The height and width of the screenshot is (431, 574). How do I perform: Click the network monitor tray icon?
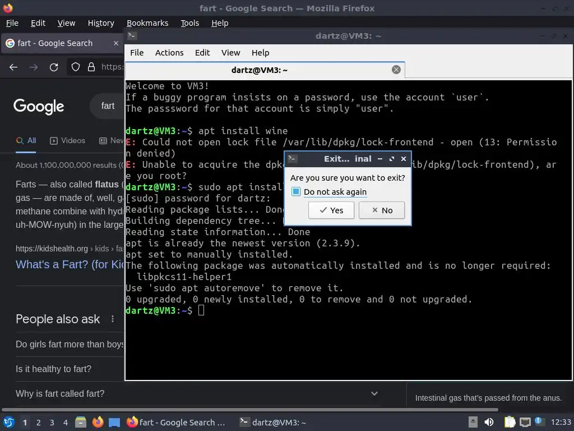[x=525, y=422]
